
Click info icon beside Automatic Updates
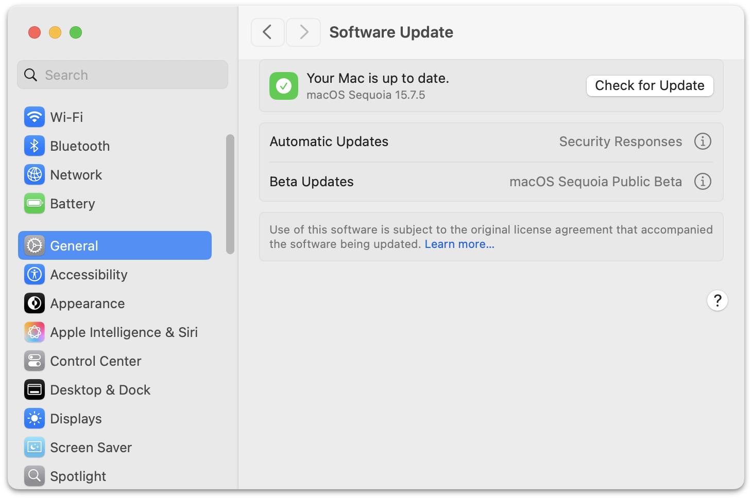pyautogui.click(x=703, y=141)
